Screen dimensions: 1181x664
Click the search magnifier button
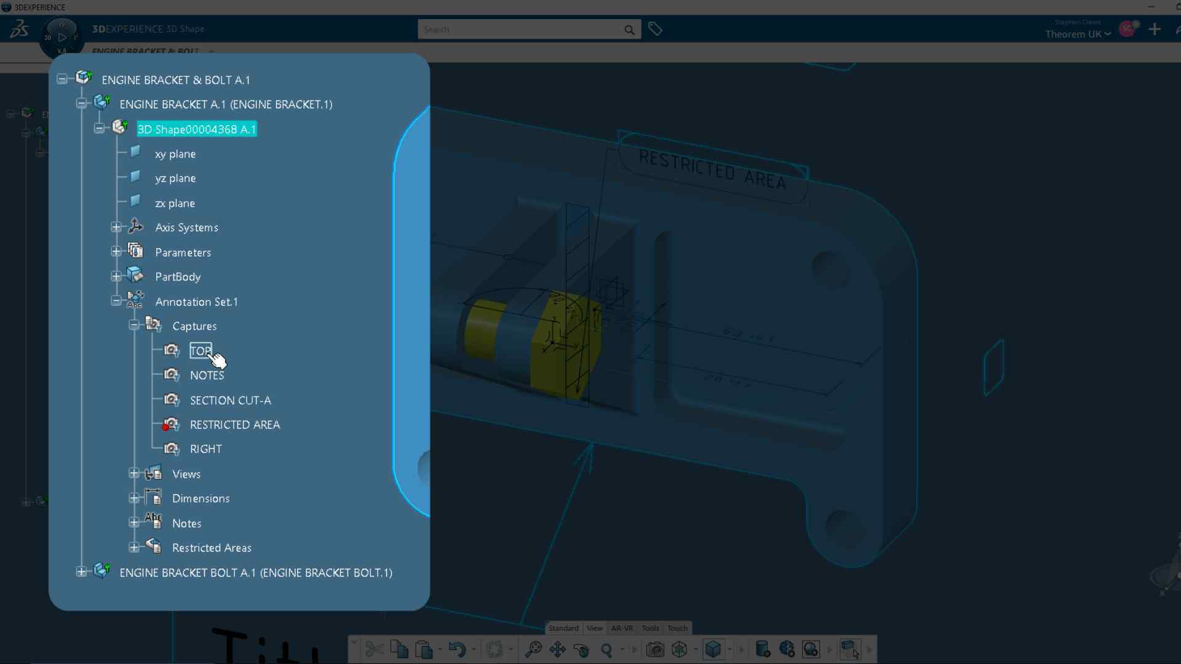[x=629, y=30]
